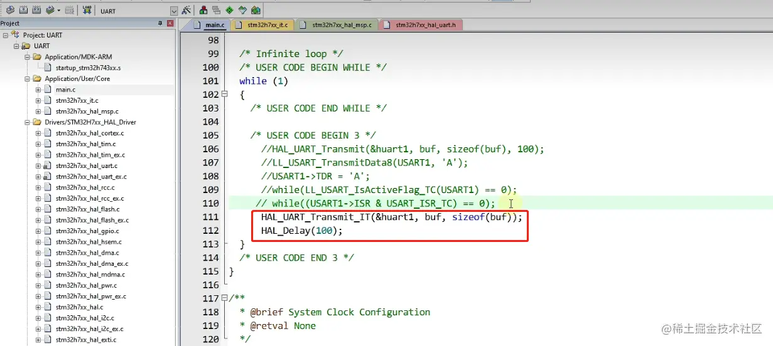
Task: Collapse the Project: UART root node
Action: (x=6, y=35)
